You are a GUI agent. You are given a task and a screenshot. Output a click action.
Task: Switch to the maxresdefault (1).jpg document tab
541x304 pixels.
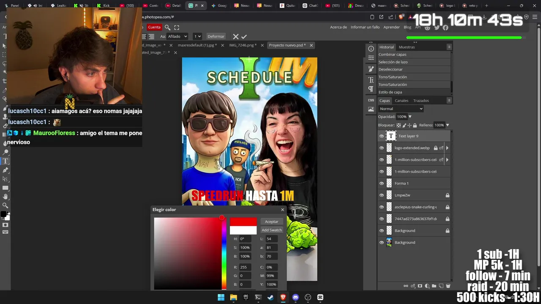click(x=197, y=45)
